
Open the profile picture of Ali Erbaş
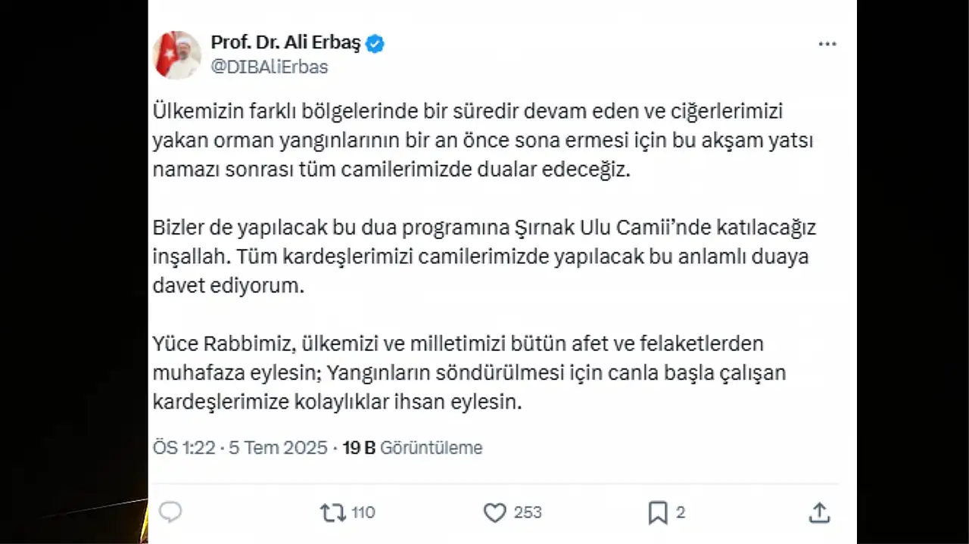pos(176,54)
